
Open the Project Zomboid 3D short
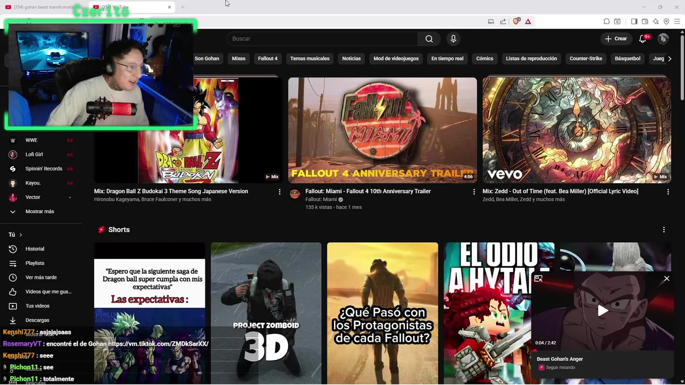tap(266, 313)
